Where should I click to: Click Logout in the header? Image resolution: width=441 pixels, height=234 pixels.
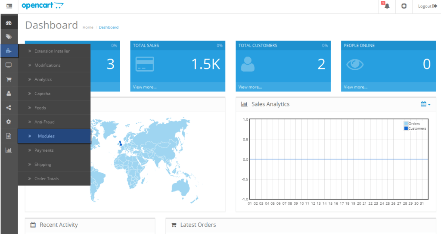tap(427, 6)
